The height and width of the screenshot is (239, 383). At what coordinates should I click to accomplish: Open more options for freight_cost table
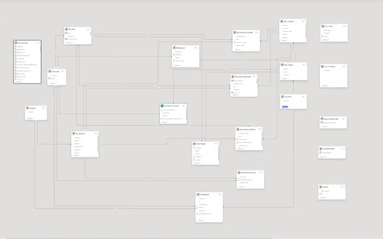pos(198,48)
